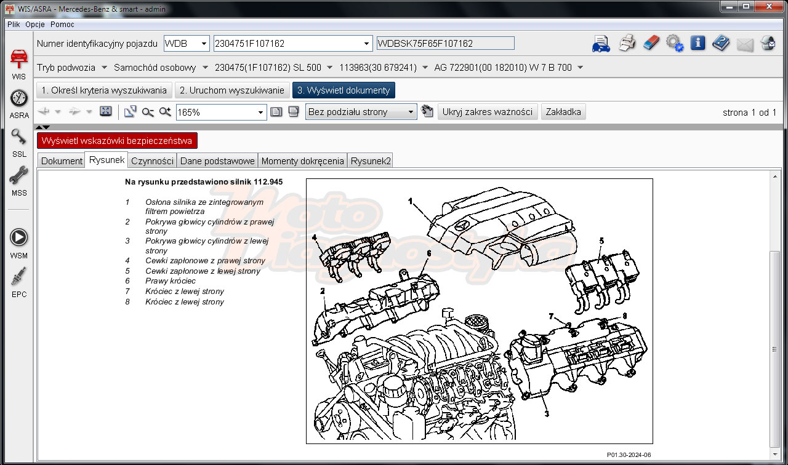
Task: Click the zoom in magnifier icon
Action: (165, 112)
